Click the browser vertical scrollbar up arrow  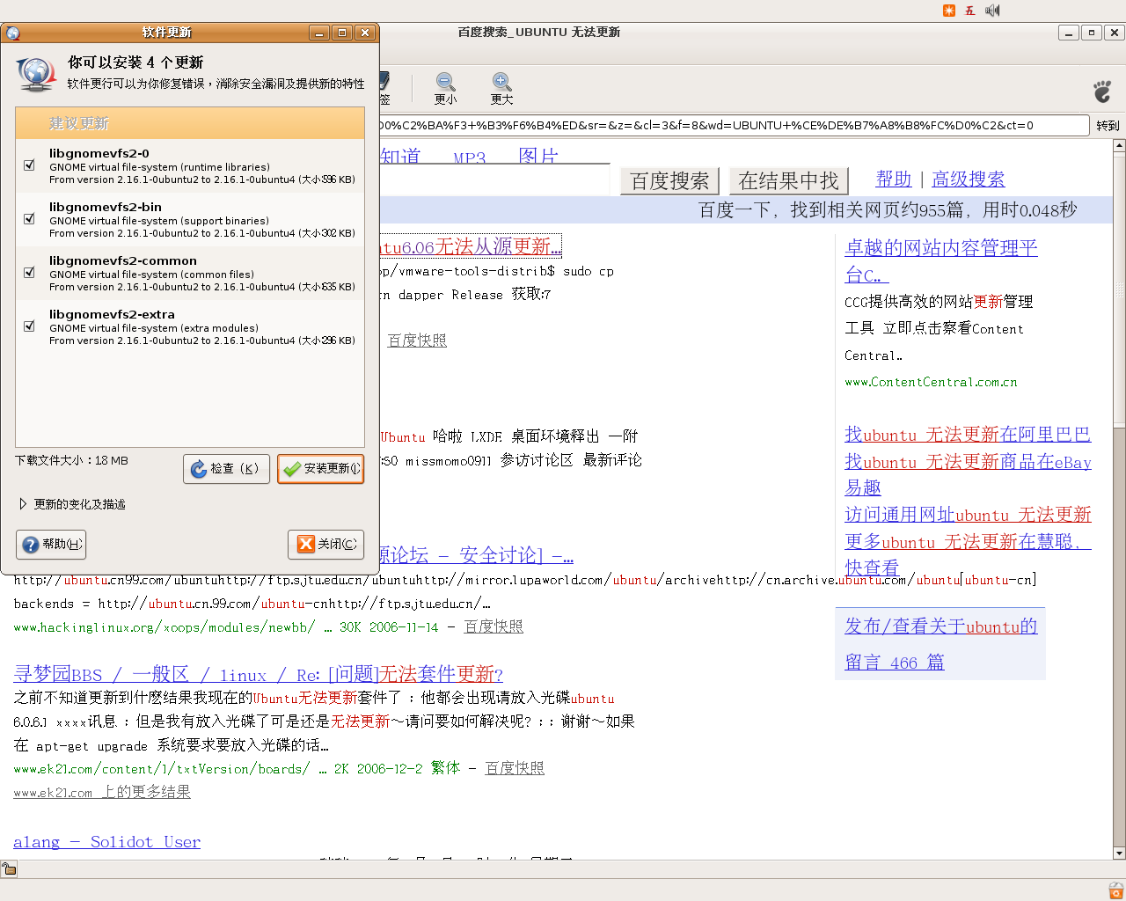pyautogui.click(x=1119, y=145)
